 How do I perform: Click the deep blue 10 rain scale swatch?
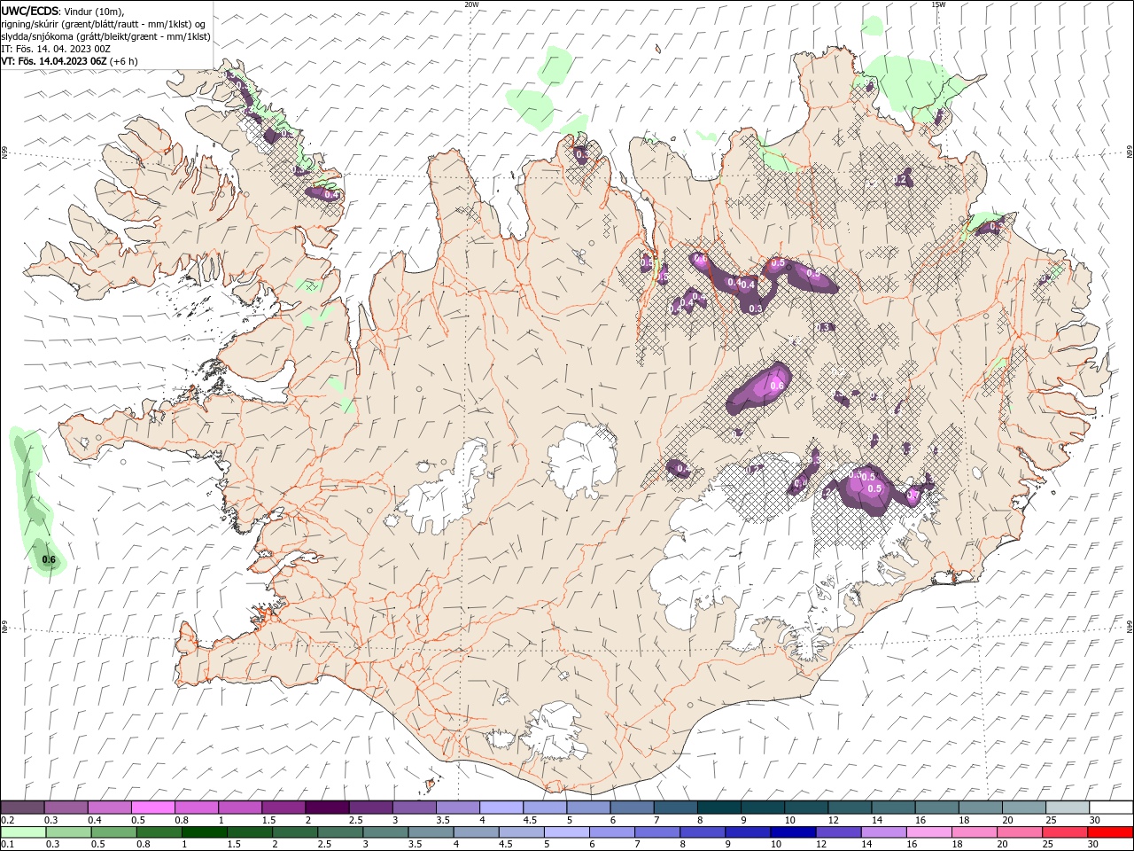(x=793, y=832)
